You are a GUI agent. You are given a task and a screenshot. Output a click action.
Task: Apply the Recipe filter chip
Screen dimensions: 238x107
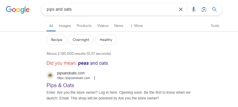click(x=56, y=40)
